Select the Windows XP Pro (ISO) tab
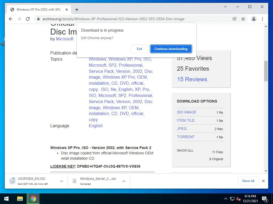 tap(39, 10)
